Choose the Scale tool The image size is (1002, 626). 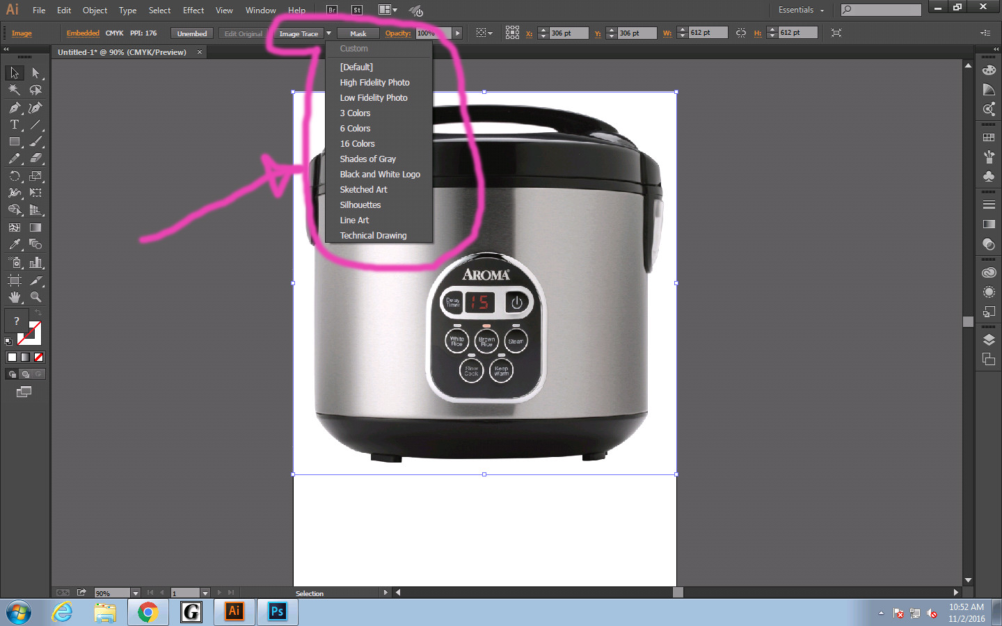pyautogui.click(x=35, y=176)
